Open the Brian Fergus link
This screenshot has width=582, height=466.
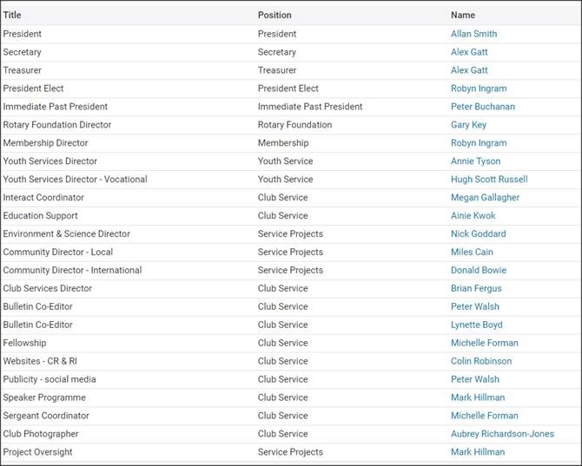click(476, 289)
